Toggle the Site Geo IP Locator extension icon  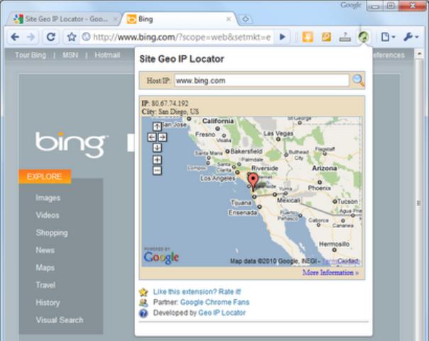(x=364, y=37)
